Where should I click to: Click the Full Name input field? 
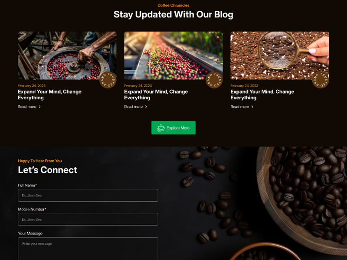pos(88,195)
